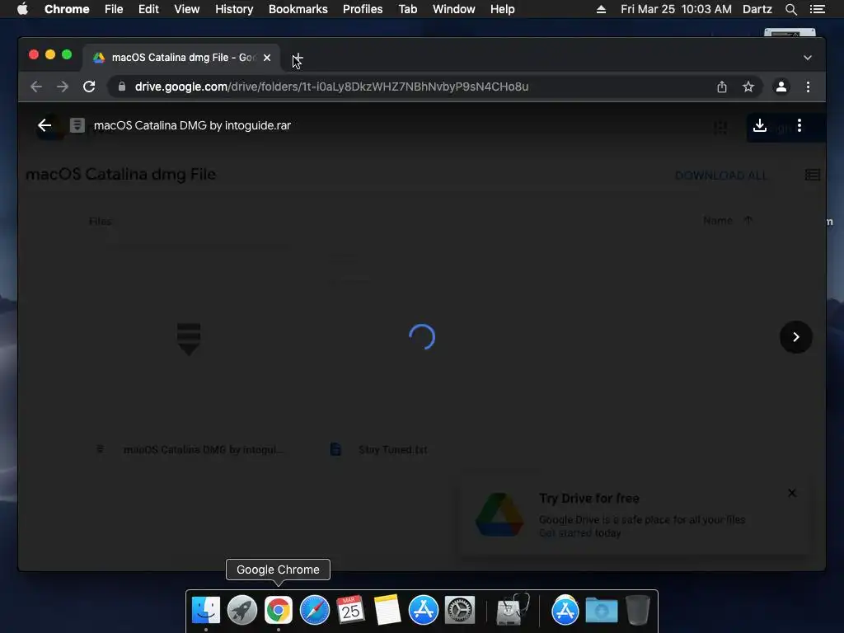Viewport: 844px width, 633px height.
Task: Open Safari from the Dock
Action: coord(314,610)
